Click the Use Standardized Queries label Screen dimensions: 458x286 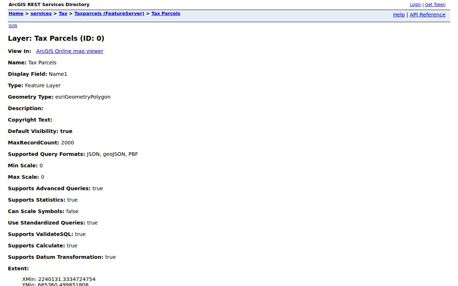tap(47, 223)
